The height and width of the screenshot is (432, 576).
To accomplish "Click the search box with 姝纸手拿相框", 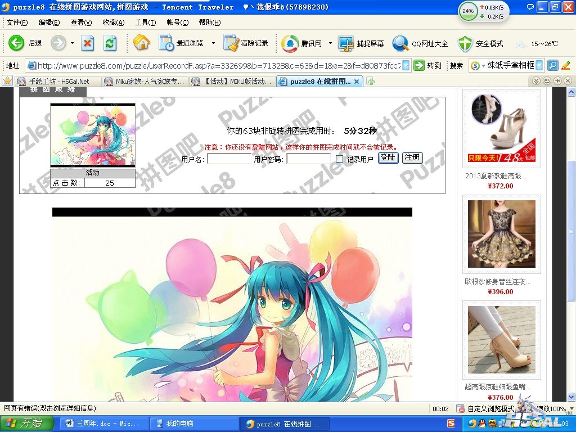I will point(511,65).
